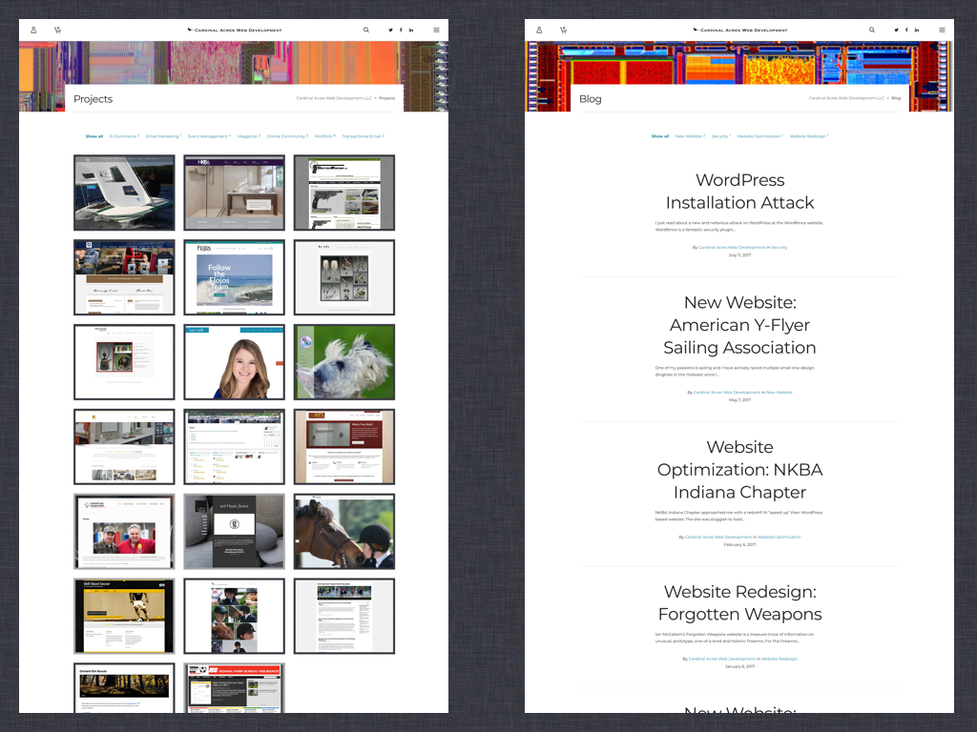Open the shopping cart on Projects page
Image resolution: width=977 pixels, height=732 pixels.
click(x=57, y=30)
